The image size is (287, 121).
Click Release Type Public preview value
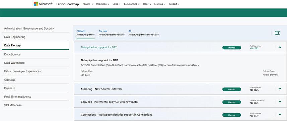(x=270, y=75)
